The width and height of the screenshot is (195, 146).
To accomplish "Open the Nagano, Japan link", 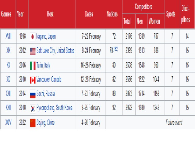I will (x=46, y=36).
